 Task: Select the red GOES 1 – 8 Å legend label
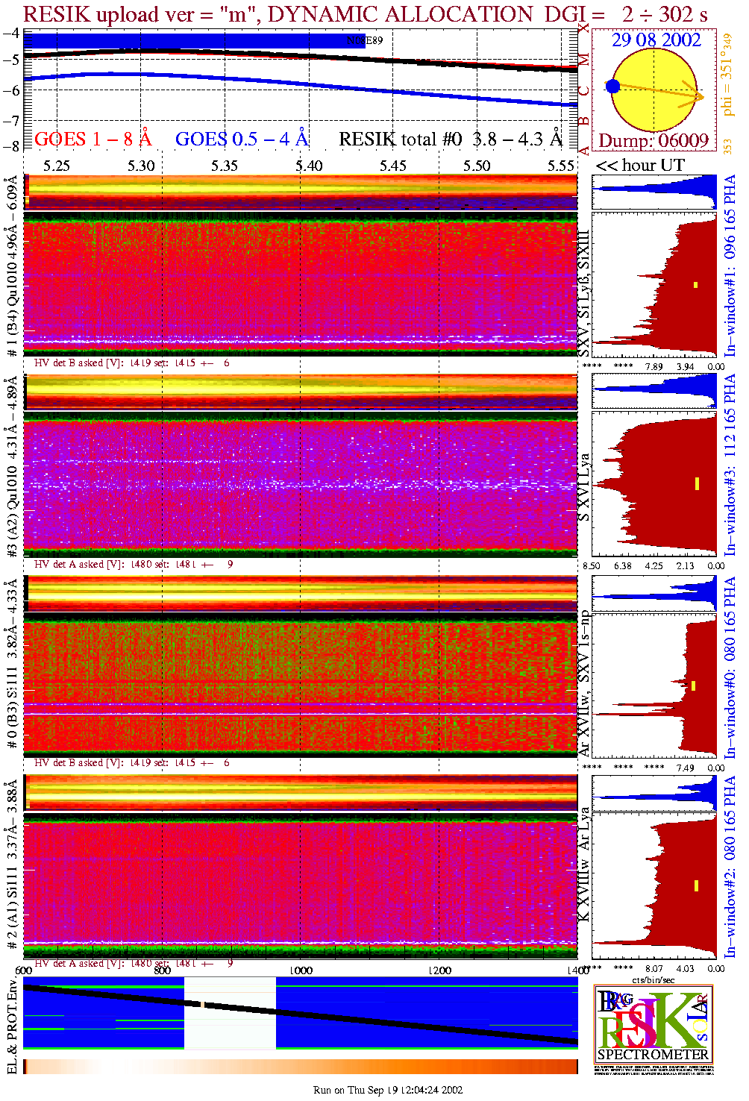[93, 139]
